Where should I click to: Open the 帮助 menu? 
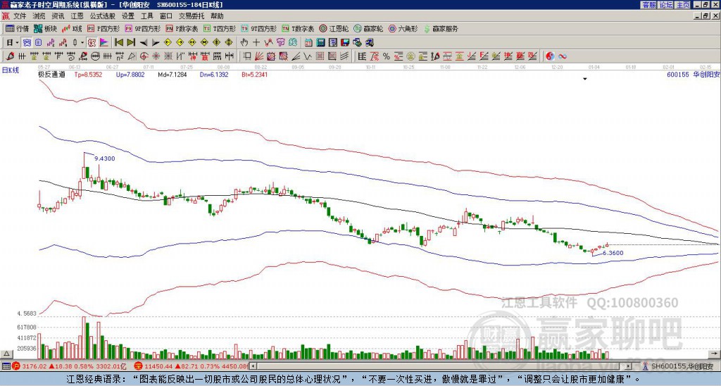click(x=217, y=16)
